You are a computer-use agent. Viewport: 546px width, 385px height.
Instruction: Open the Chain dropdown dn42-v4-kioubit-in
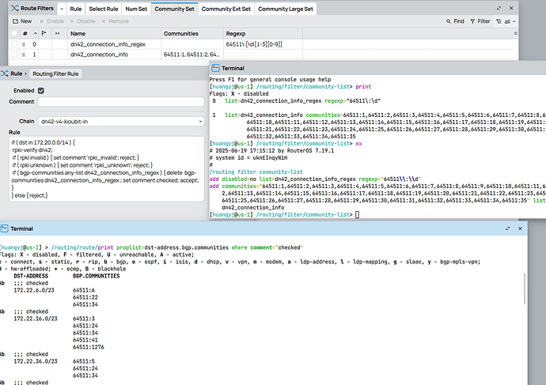pyautogui.click(x=121, y=122)
